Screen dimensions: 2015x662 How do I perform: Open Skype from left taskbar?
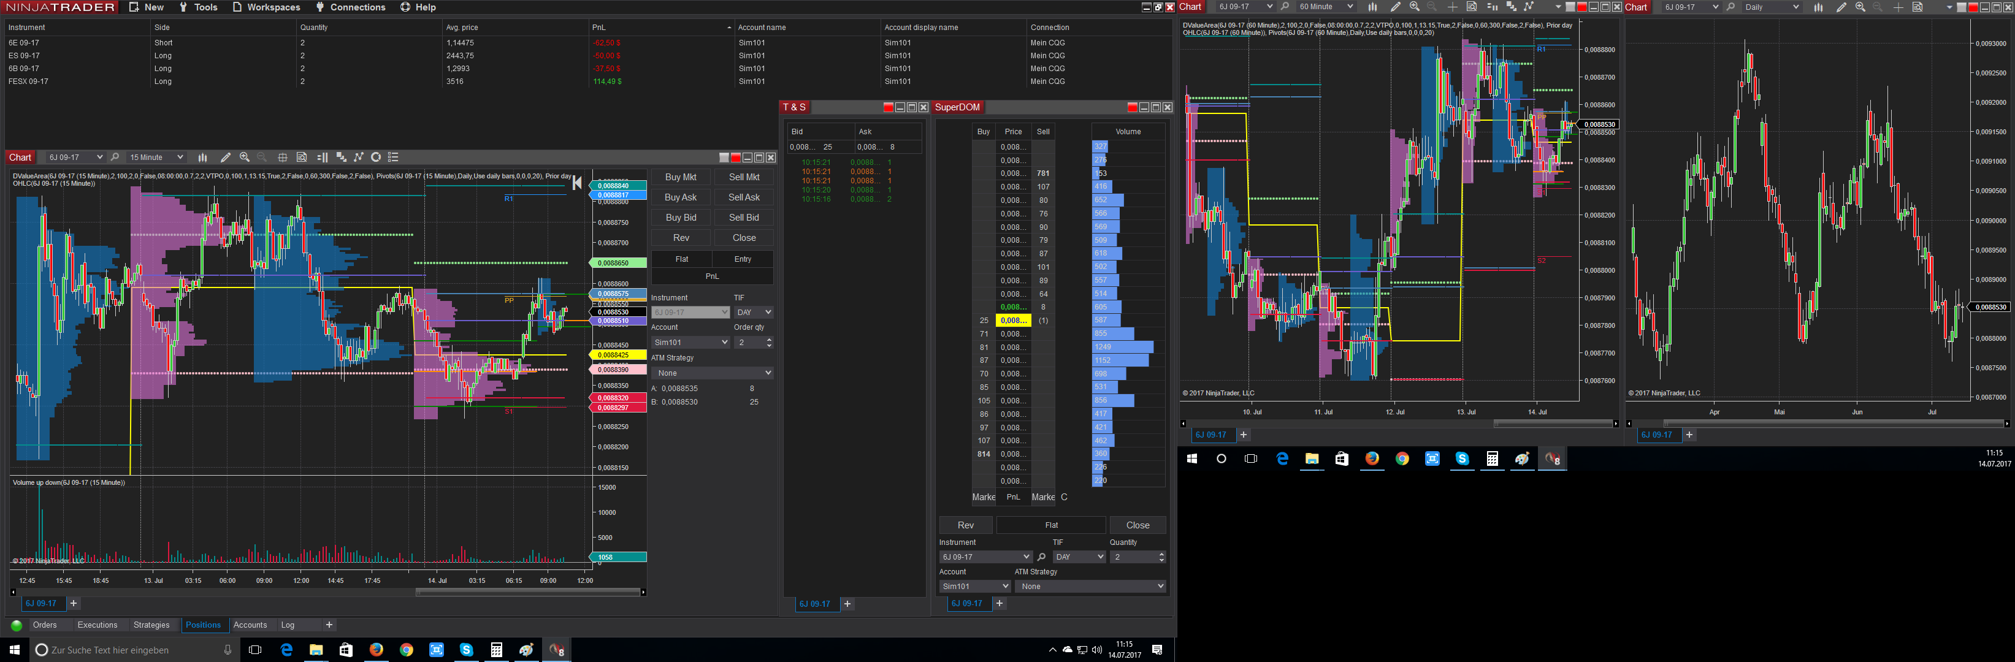point(466,650)
